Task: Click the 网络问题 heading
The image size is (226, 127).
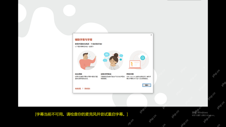Action: pos(130,74)
